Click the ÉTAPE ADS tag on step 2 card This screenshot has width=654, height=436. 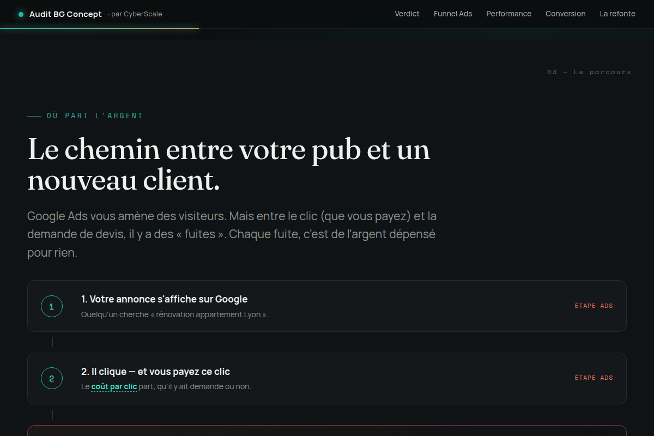594,378
